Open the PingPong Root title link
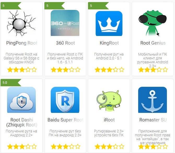This screenshot has width=175, height=153. click(x=22, y=43)
